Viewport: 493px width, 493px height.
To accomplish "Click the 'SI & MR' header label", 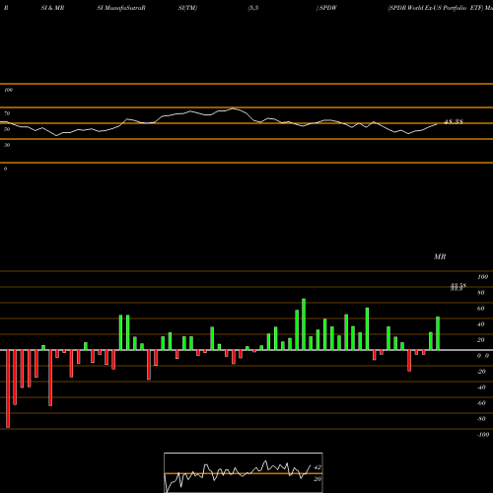I will pyautogui.click(x=52, y=8).
